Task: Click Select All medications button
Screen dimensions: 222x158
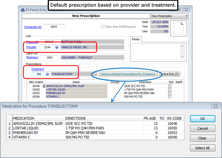Action: [x=202, y=148]
